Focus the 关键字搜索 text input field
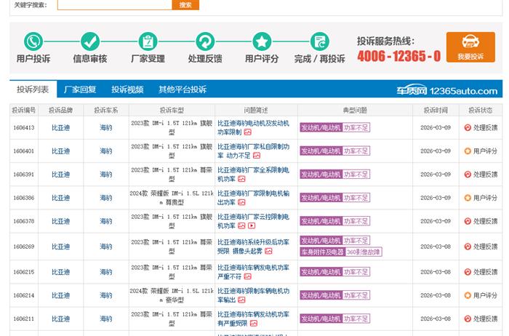The height and width of the screenshot is (336, 509). [114, 4]
